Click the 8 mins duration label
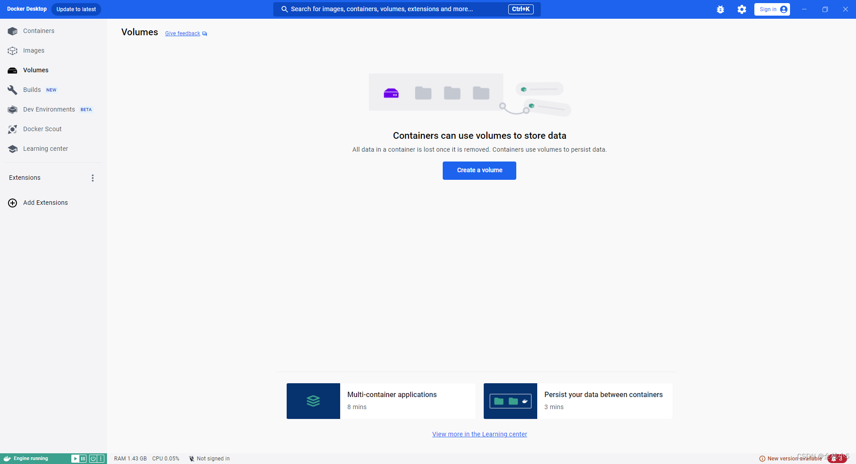The image size is (856, 464). 357,407
